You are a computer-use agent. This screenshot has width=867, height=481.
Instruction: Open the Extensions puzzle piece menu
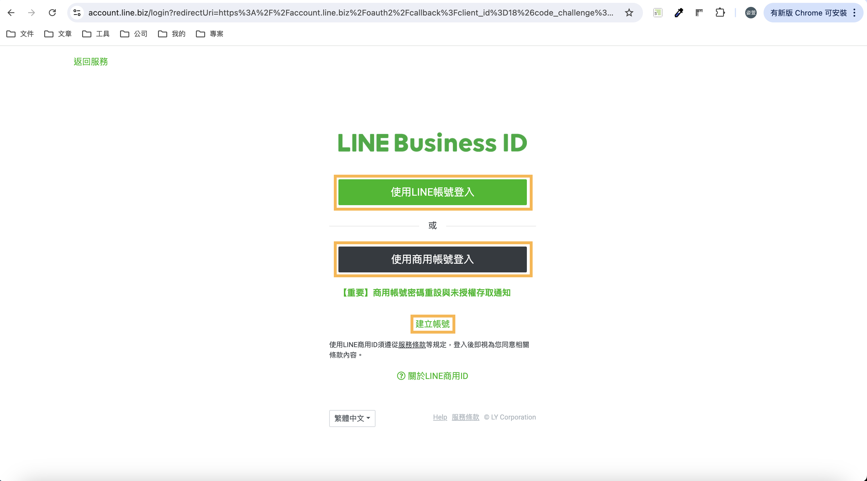click(x=720, y=13)
